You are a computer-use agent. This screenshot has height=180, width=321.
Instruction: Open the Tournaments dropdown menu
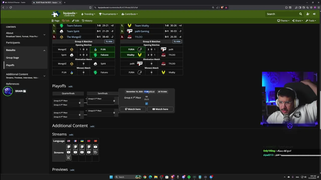(108, 14)
